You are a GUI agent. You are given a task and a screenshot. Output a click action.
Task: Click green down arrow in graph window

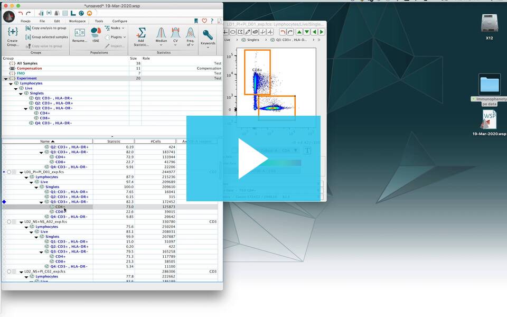click(307, 32)
